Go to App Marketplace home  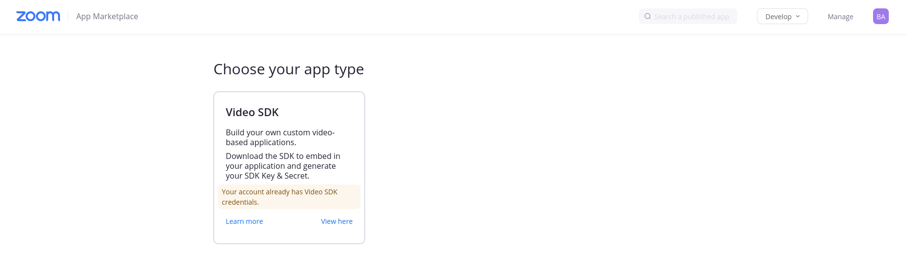(x=107, y=16)
